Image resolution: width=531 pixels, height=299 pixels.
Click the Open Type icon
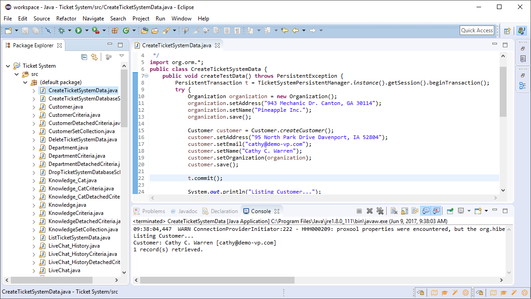(145, 30)
